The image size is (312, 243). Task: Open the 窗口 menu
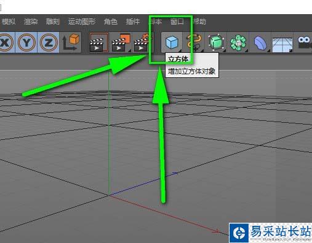tap(177, 21)
